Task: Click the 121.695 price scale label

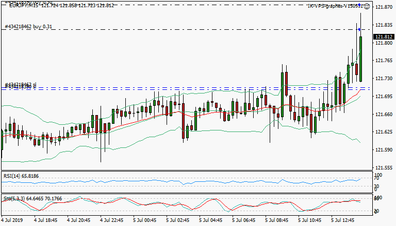Action: click(x=384, y=97)
